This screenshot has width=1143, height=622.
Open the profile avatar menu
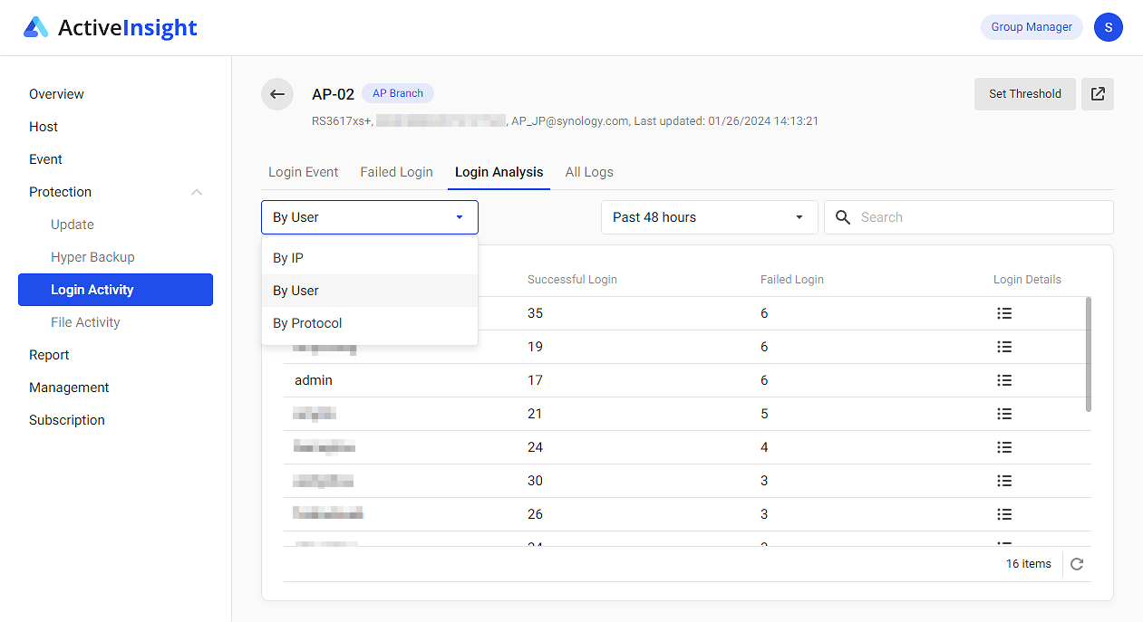point(1108,27)
